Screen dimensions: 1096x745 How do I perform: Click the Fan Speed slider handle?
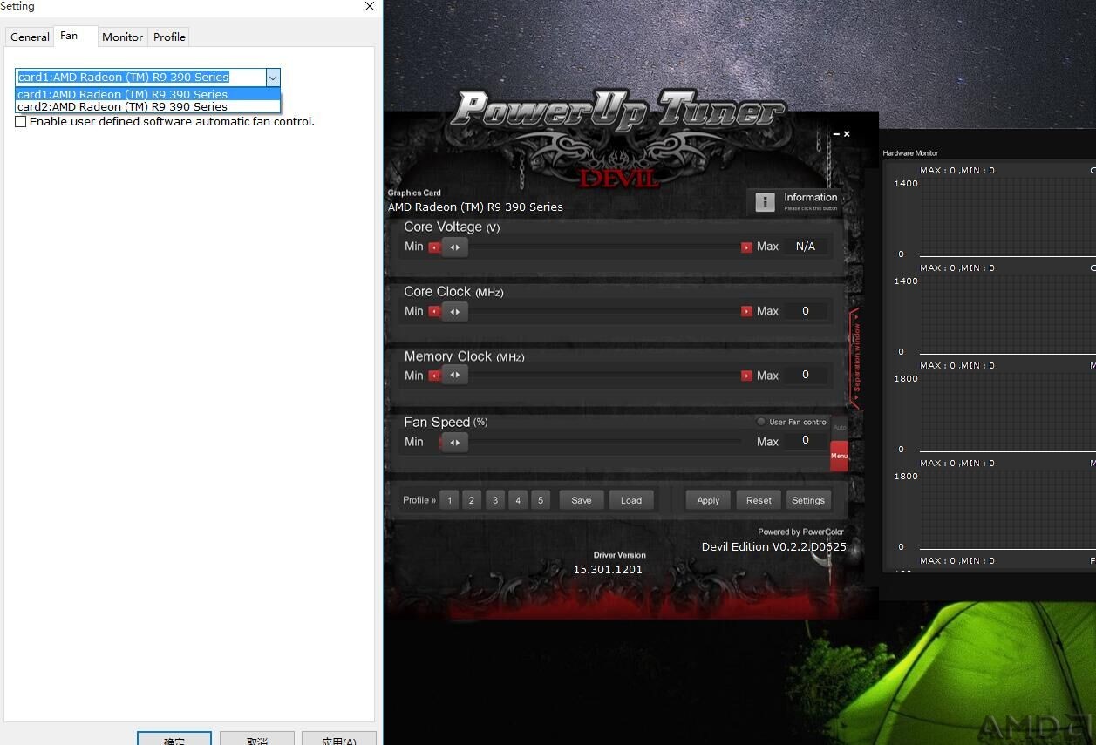point(454,443)
